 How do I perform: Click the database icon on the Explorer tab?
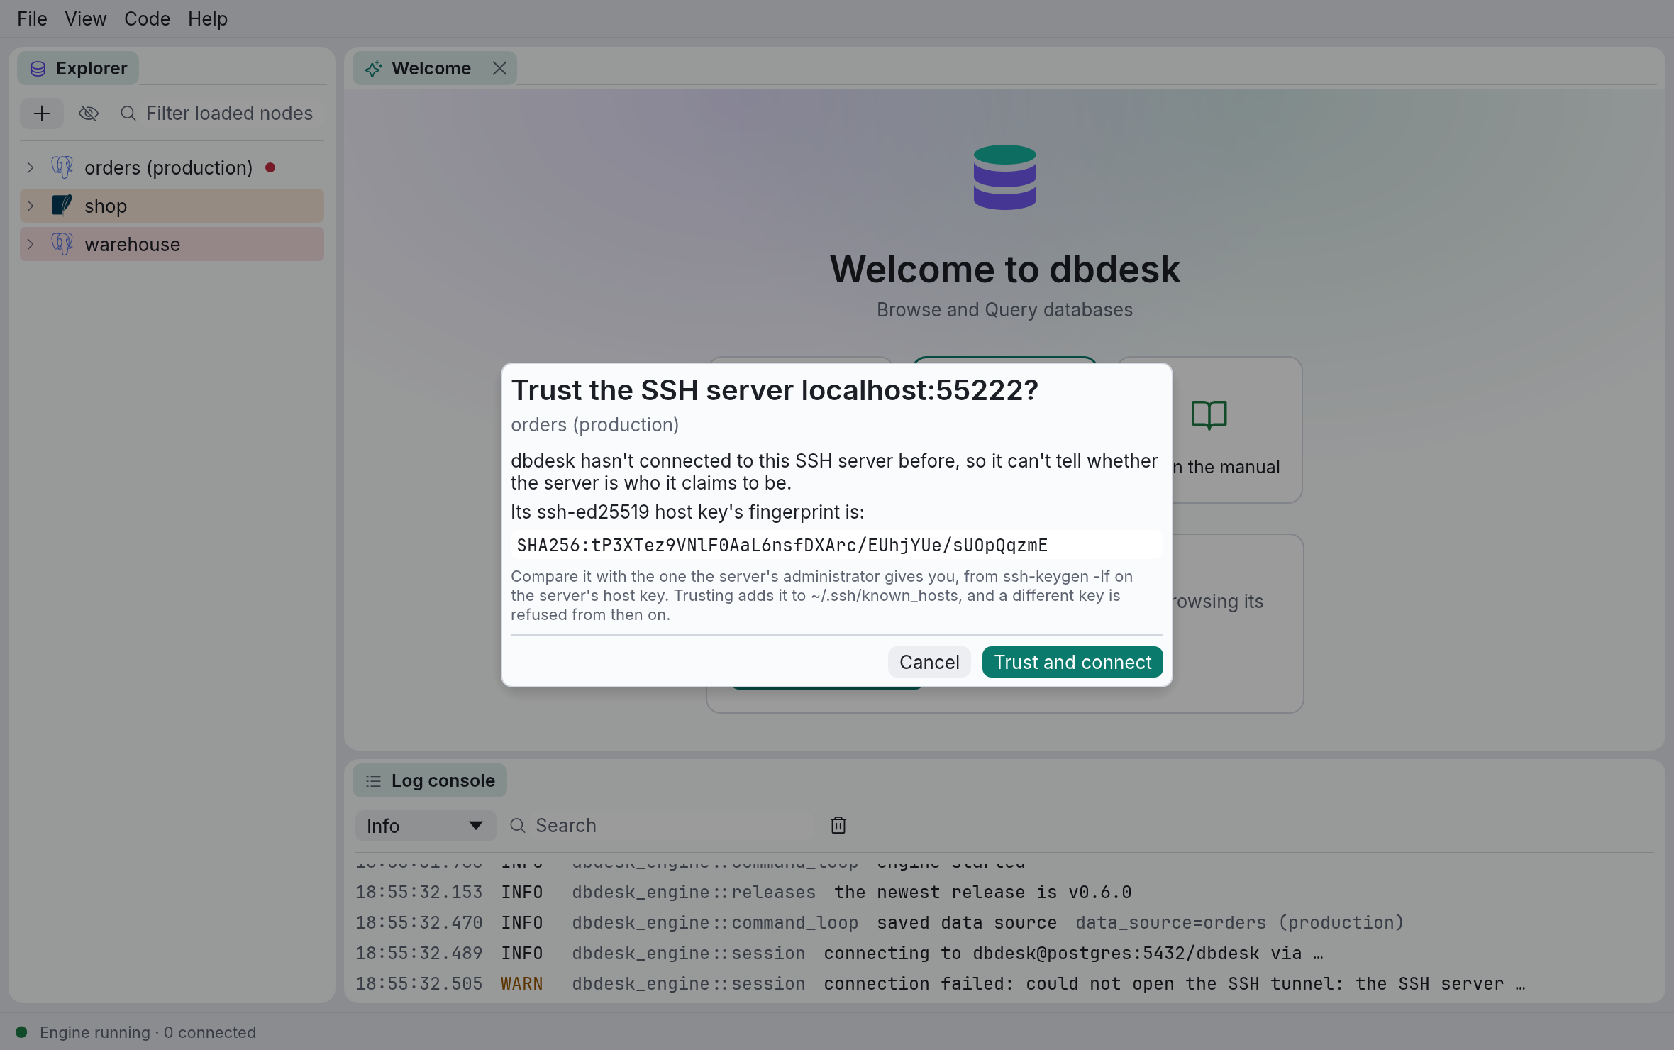[38, 69]
